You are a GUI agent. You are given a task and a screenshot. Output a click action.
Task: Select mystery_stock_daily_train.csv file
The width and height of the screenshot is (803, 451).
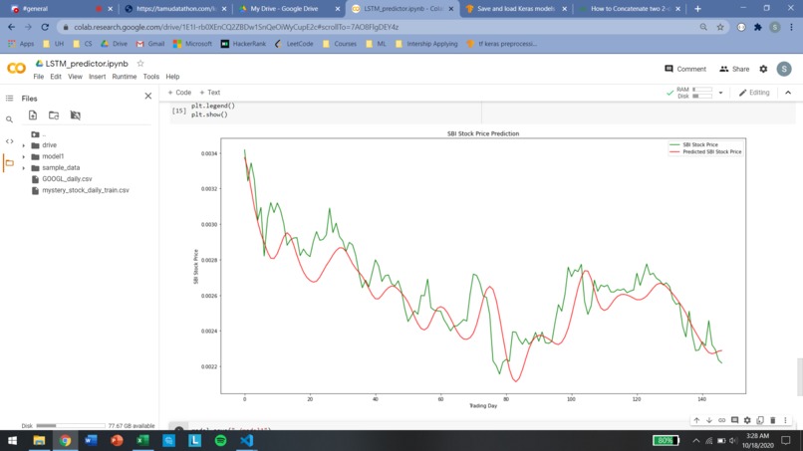(85, 190)
